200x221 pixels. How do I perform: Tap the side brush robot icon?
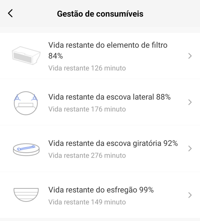coord(26,102)
